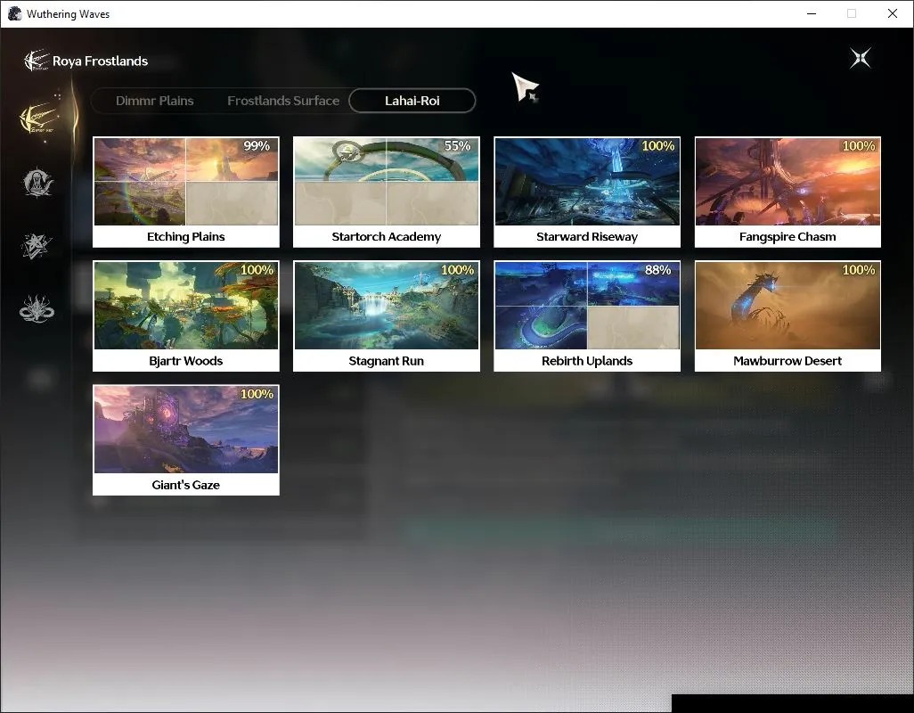Viewport: 914px width, 713px height.
Task: Open the Rebirth Uplands area card
Action: pyautogui.click(x=587, y=316)
